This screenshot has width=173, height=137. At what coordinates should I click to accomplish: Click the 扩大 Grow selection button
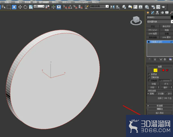coord(166,84)
